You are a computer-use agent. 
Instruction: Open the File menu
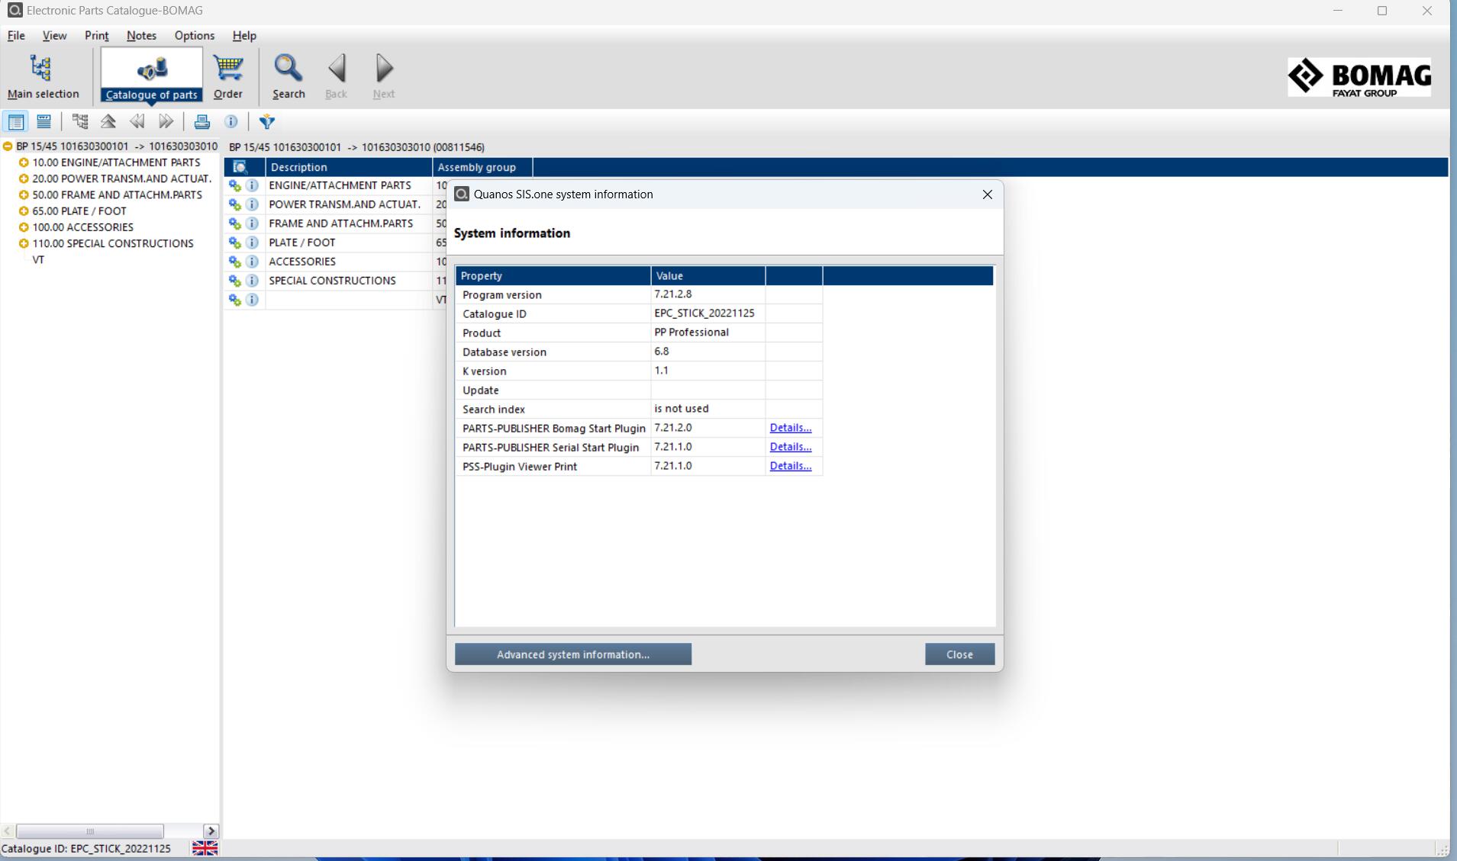point(16,35)
